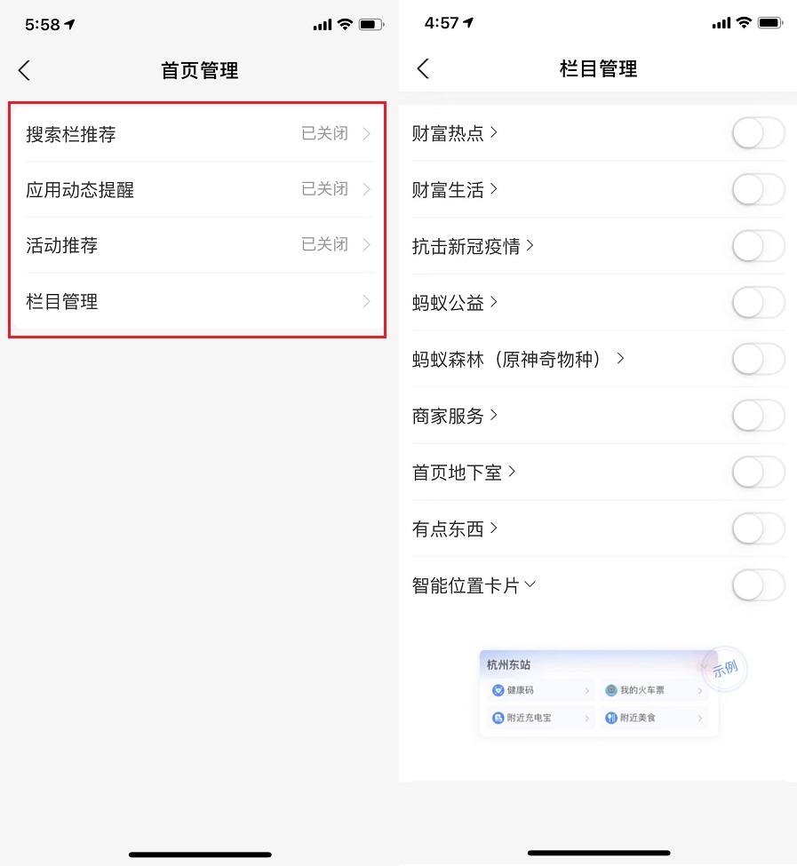Screen dimensions: 797x866
Task: Tap the 我的火车票 train ticket icon
Action: click(611, 689)
